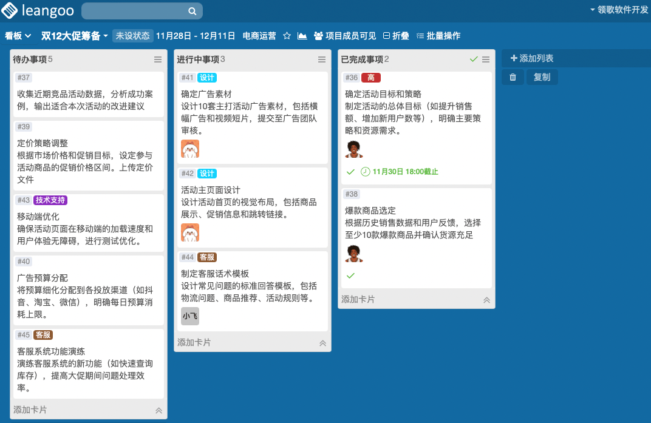Collapse the 进行中事项 add-card chevron

click(x=322, y=343)
